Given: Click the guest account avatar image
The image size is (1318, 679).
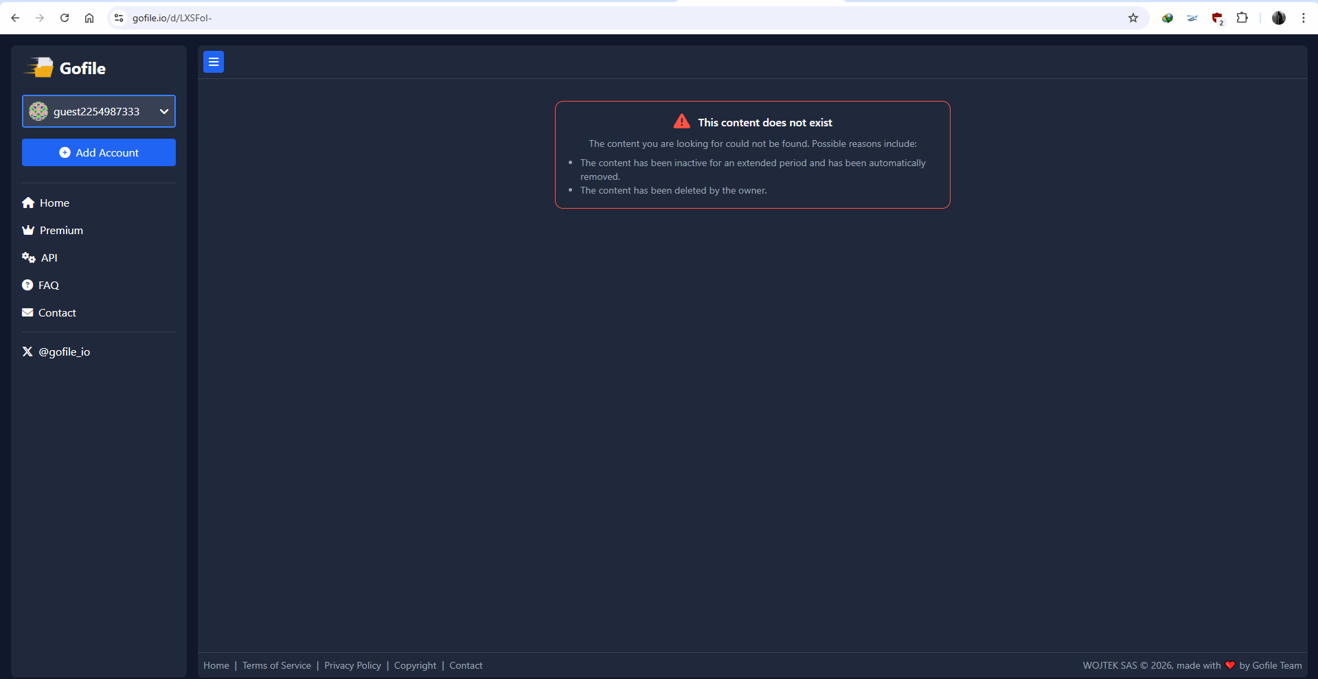Looking at the screenshot, I should pos(38,111).
